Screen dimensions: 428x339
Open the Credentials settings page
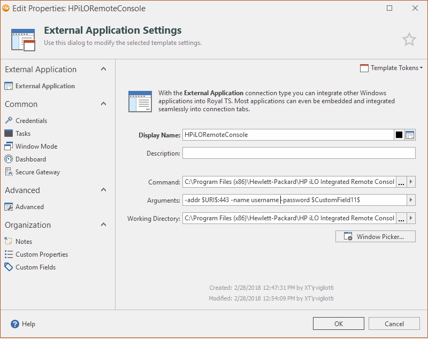point(31,121)
